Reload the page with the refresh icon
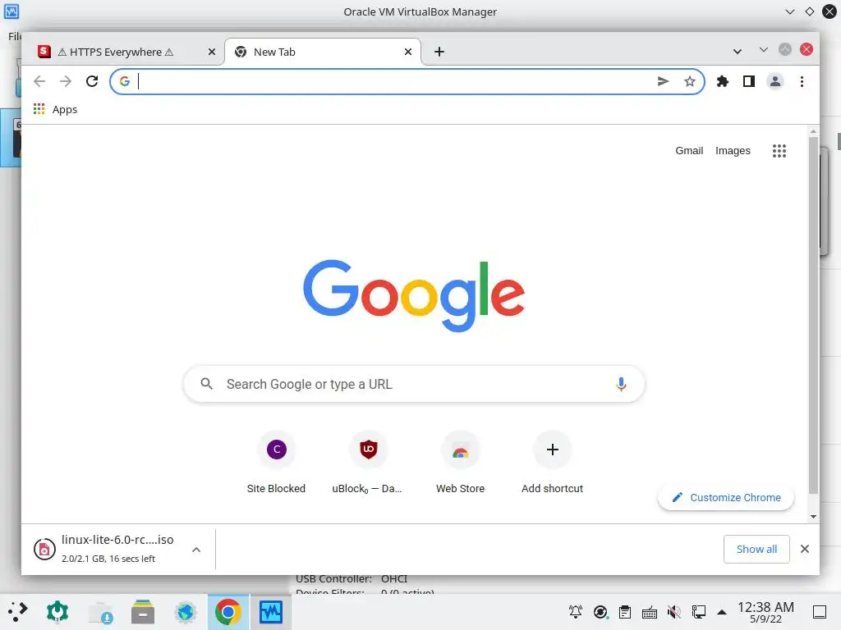Screen dimensions: 841x630 click(x=92, y=81)
